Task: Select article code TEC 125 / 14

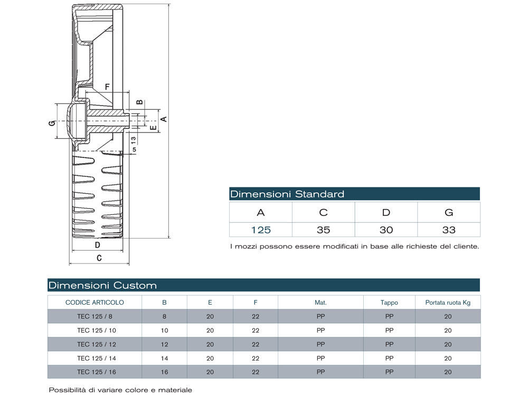Action: [95, 358]
